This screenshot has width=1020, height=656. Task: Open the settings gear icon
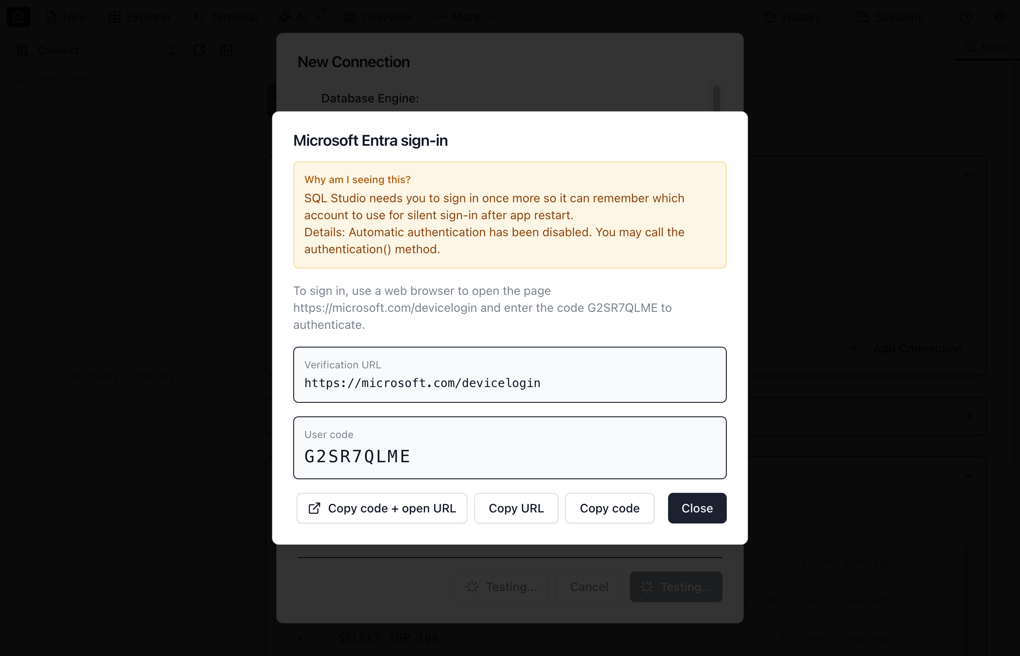pos(1000,17)
